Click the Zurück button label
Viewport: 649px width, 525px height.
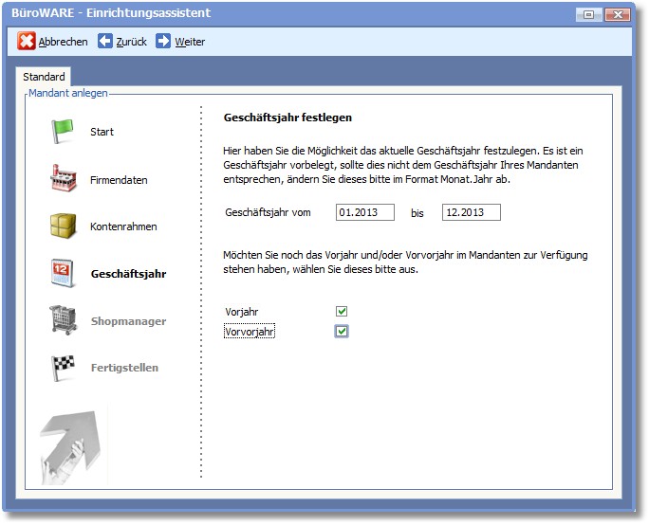click(131, 42)
